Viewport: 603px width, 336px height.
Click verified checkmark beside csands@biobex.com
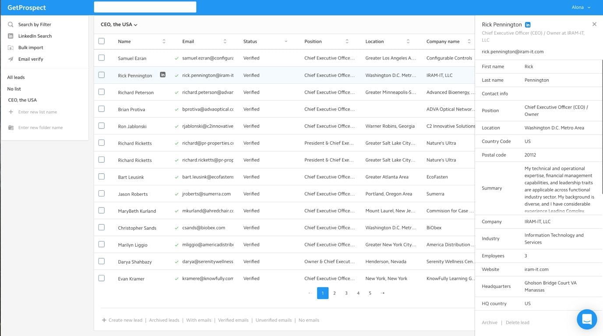tap(176, 228)
